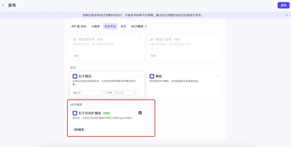Screen dimensions: 291x147
Task: Enable the 扣子商店 checkbox
Action: [140, 76]
